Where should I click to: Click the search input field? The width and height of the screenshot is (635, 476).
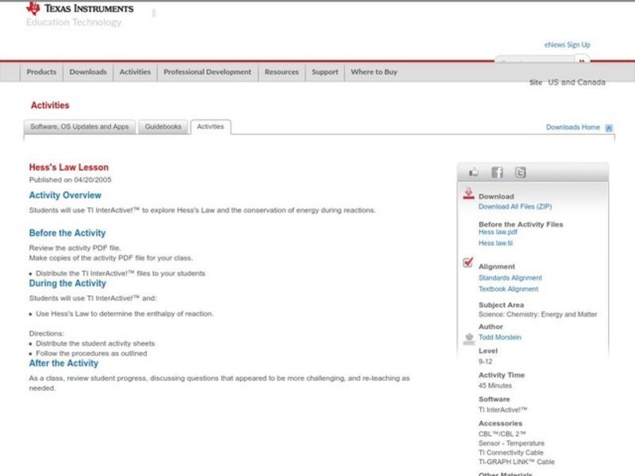[533, 61]
